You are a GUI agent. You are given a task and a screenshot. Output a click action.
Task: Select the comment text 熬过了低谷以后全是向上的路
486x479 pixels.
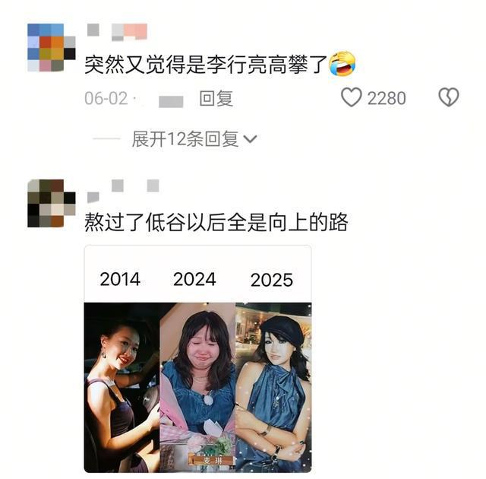pyautogui.click(x=216, y=222)
